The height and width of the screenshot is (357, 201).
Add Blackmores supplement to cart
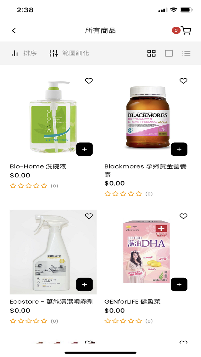tap(179, 149)
